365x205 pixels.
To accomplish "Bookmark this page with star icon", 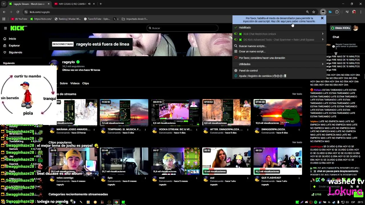I will [x=314, y=12].
